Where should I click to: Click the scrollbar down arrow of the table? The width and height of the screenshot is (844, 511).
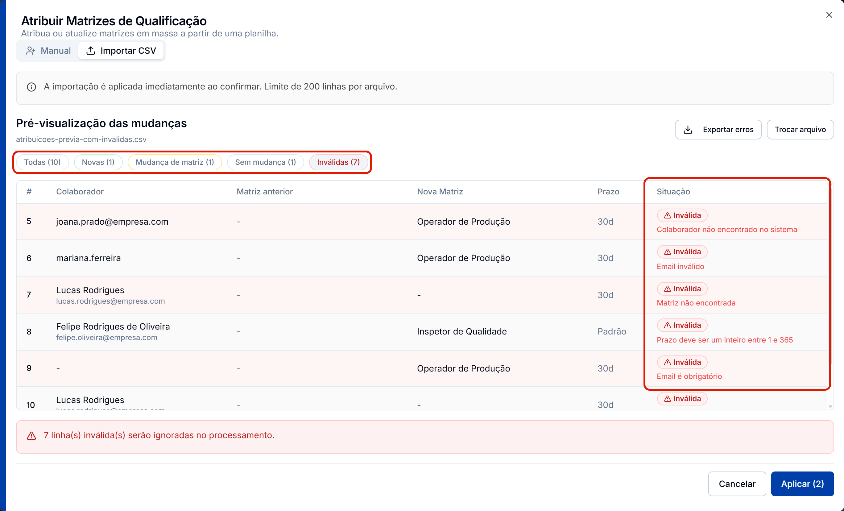pos(830,406)
